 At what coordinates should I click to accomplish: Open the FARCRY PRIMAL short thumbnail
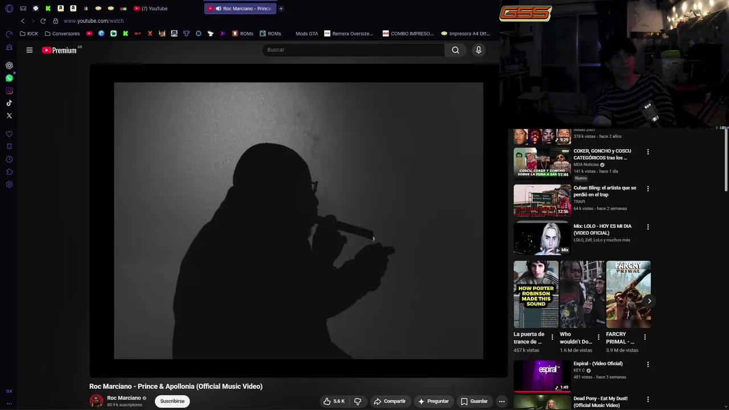pyautogui.click(x=628, y=294)
